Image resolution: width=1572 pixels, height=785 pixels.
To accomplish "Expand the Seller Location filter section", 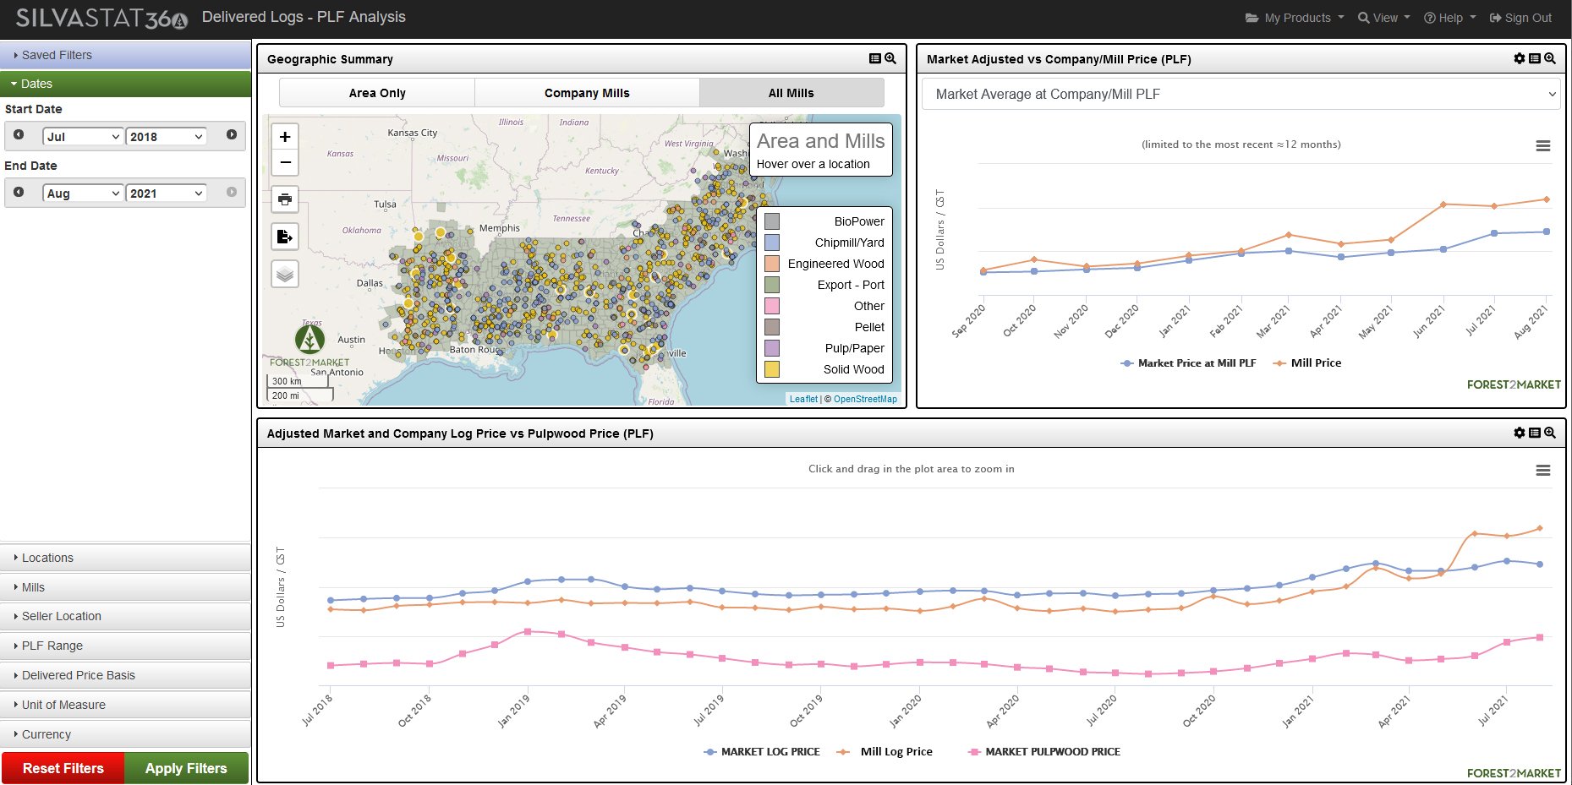I will click(x=61, y=617).
